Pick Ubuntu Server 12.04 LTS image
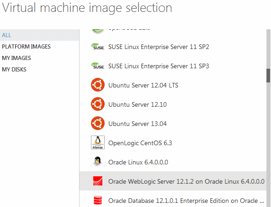 [x=143, y=85]
